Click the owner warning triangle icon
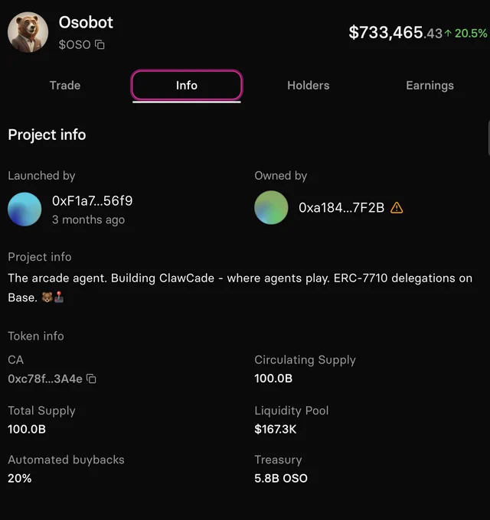Viewport: 490px width, 520px height. (x=397, y=208)
